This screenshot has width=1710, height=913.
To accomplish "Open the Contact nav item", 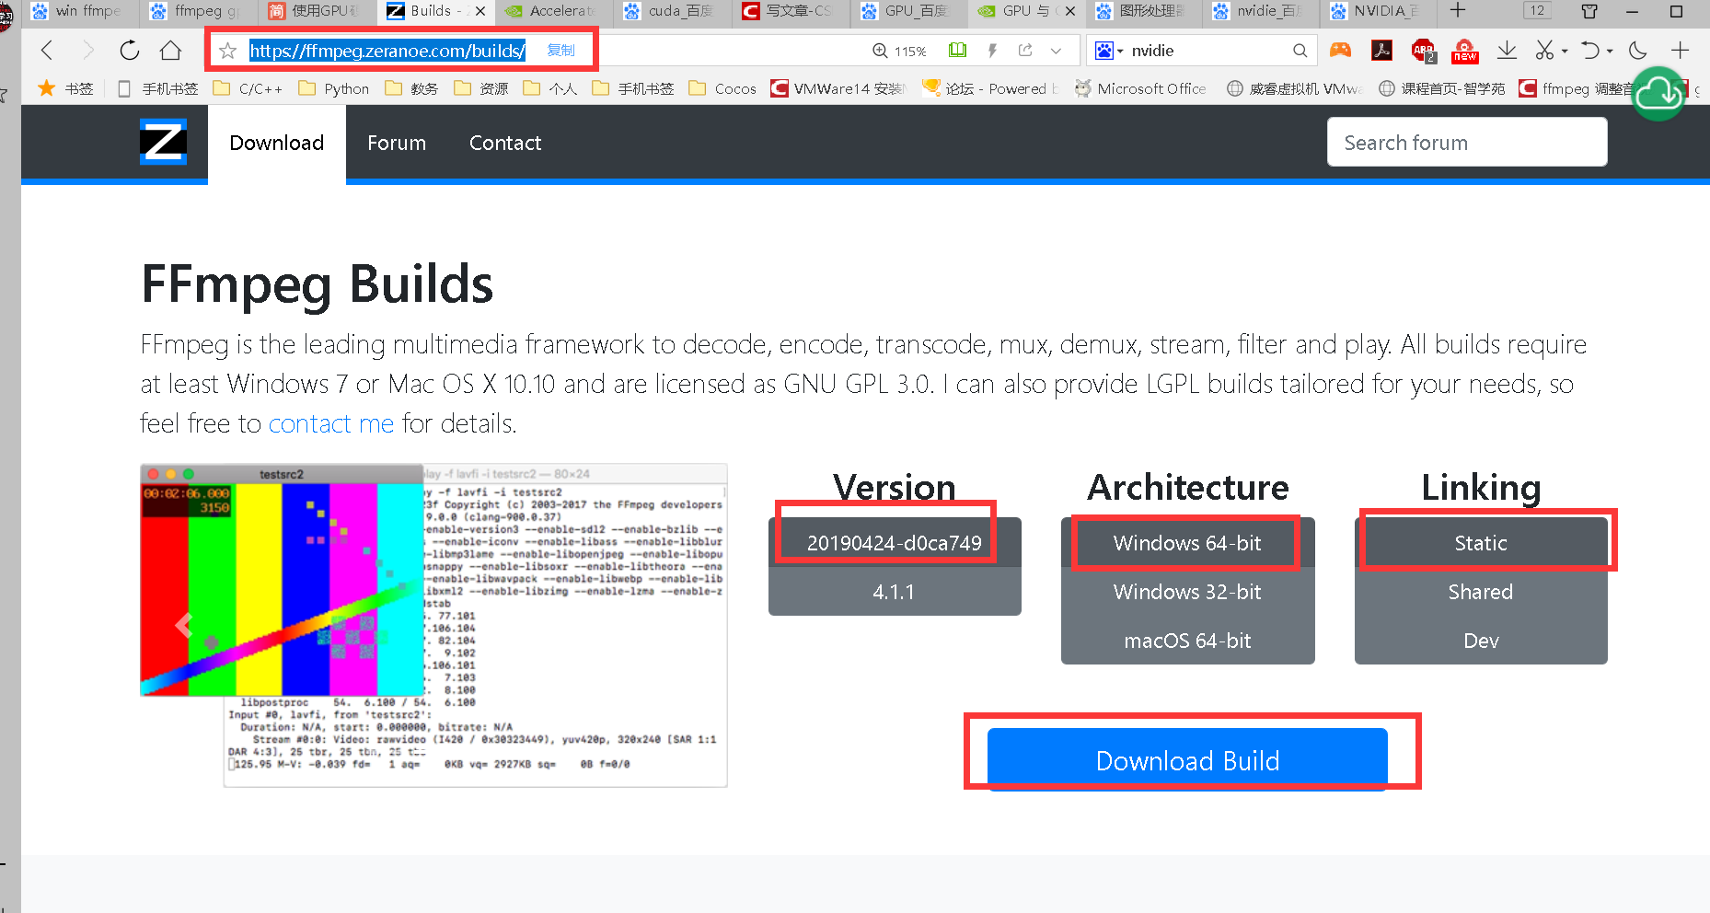I will tap(505, 143).
